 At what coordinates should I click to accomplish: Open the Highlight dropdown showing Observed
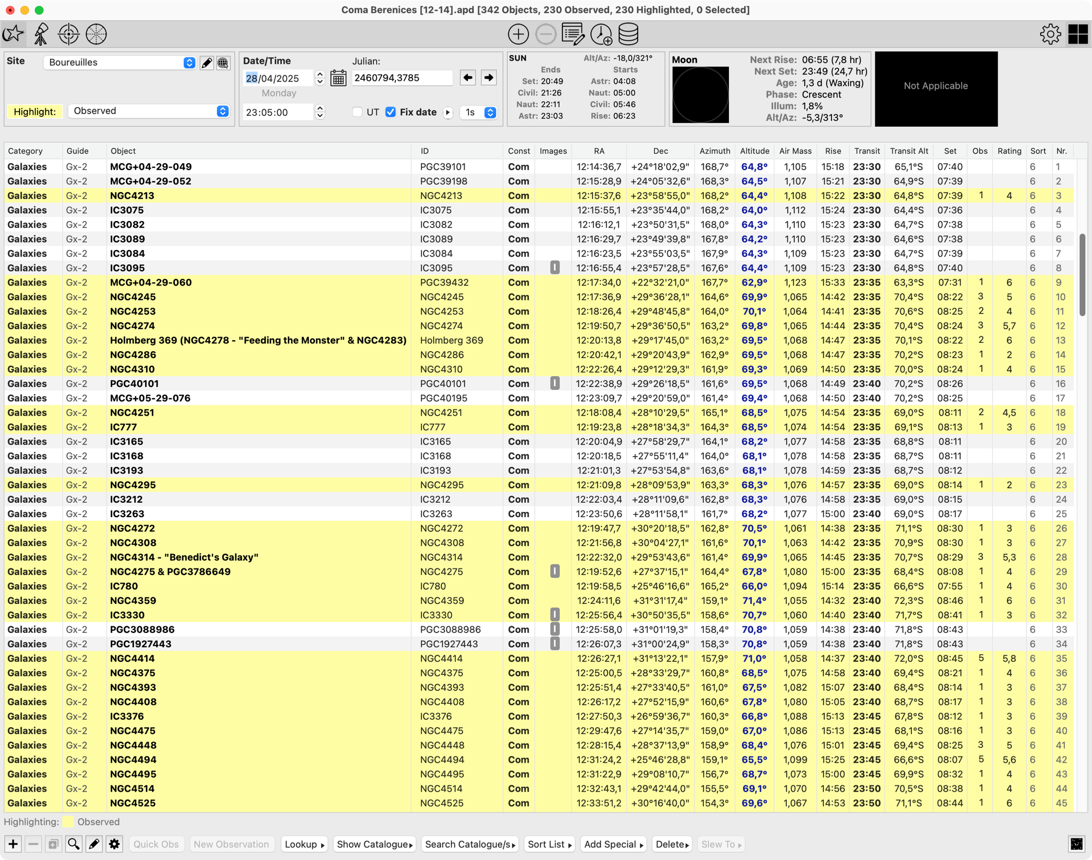148,111
